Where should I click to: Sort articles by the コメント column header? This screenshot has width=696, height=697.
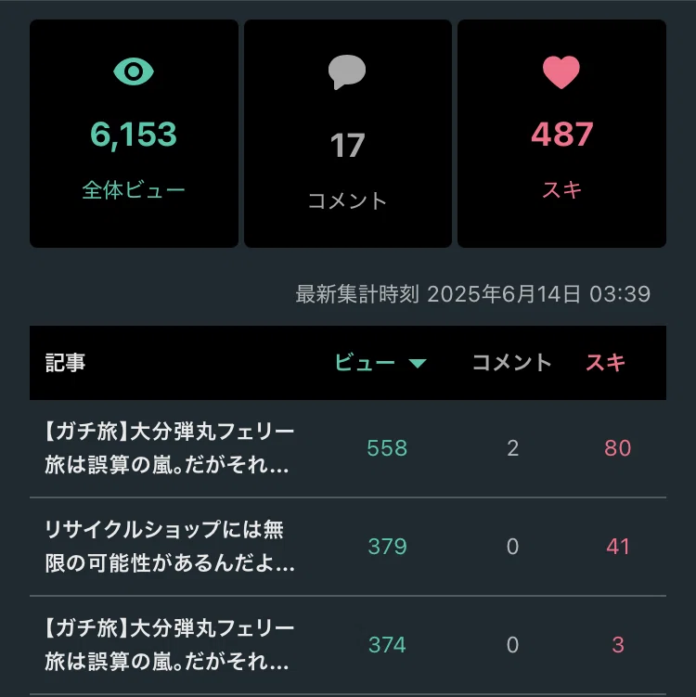pyautogui.click(x=511, y=363)
